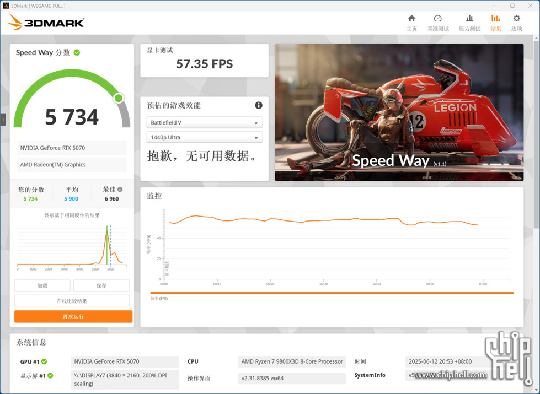Click the 系统信息 section heading
The width and height of the screenshot is (540, 394).
31,342
